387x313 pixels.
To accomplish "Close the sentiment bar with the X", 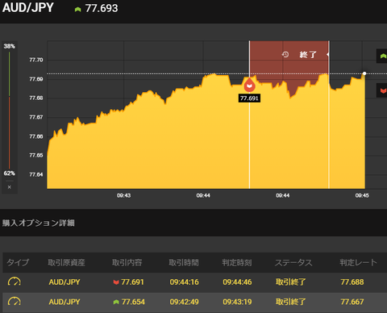I will click(x=10, y=187).
